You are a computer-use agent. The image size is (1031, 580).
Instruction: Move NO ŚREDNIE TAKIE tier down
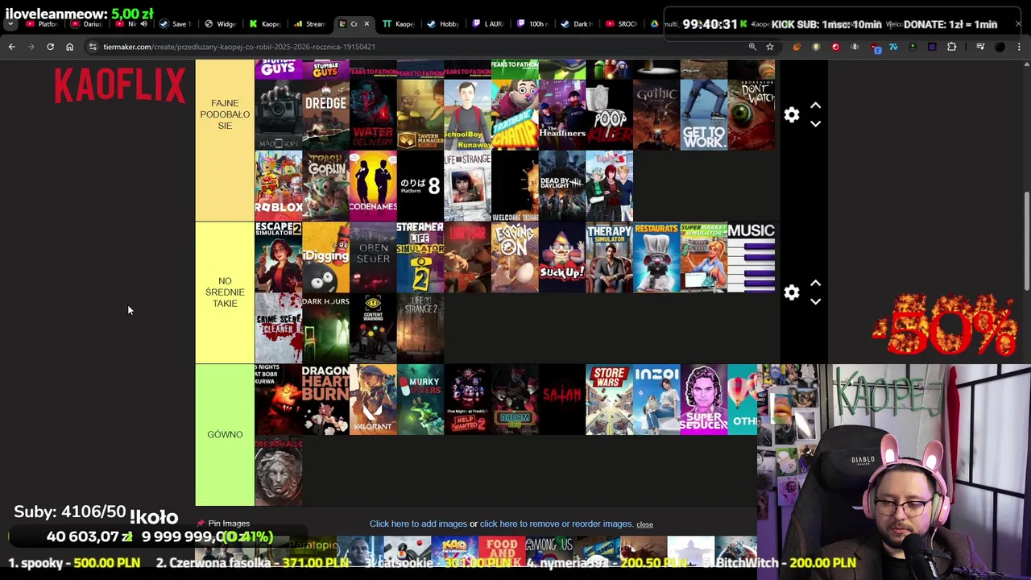(x=815, y=301)
